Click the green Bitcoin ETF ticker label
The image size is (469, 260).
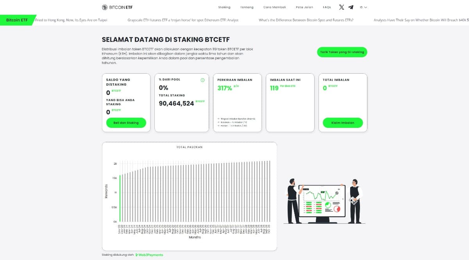click(x=17, y=20)
